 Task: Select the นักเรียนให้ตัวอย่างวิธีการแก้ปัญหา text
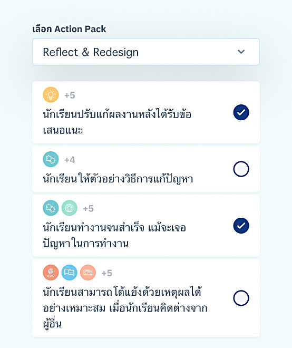[118, 179]
